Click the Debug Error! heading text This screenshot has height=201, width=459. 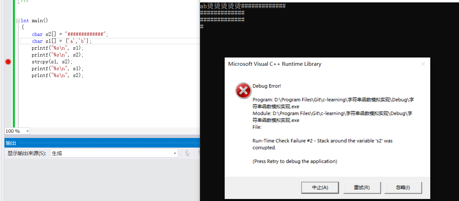(267, 86)
